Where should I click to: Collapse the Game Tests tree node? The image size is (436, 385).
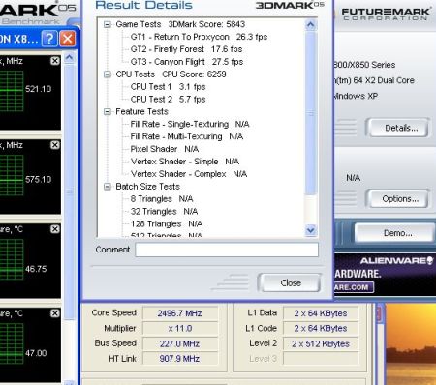[108, 24]
